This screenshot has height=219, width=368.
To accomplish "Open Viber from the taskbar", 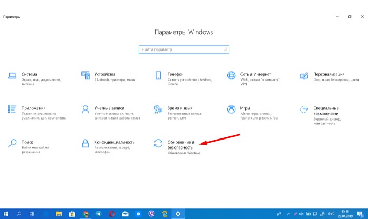I will click(151, 214).
